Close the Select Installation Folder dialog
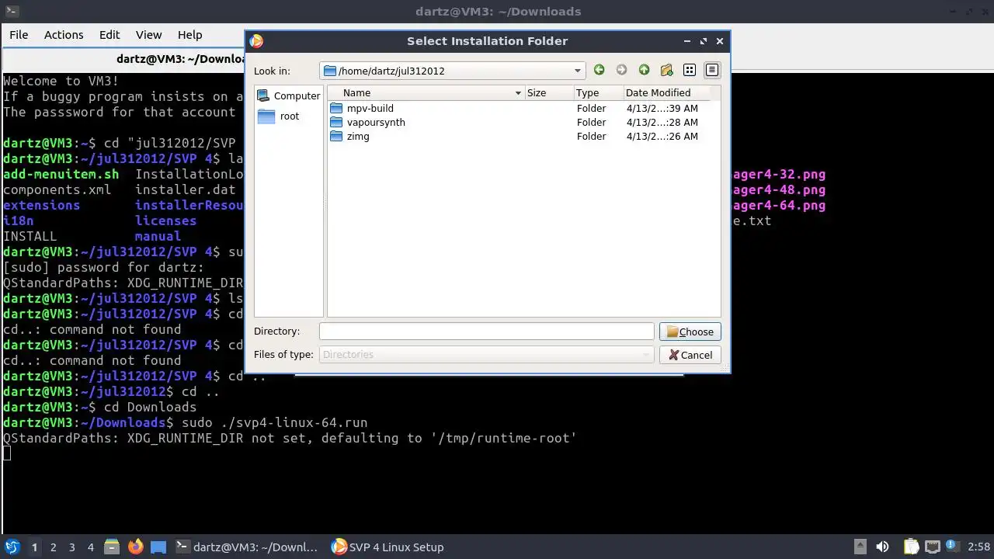This screenshot has width=994, height=559. (720, 41)
